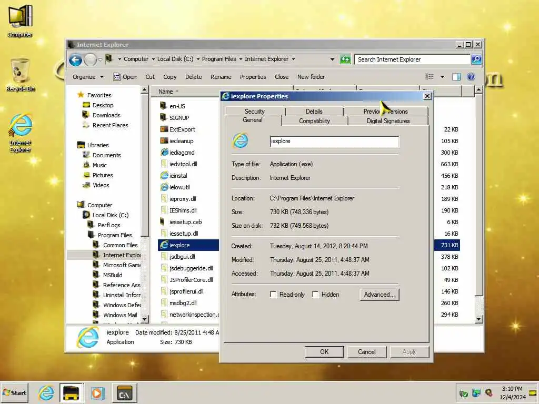The height and width of the screenshot is (404, 539).
Task: Click the ieinstal file icon
Action: click(164, 176)
